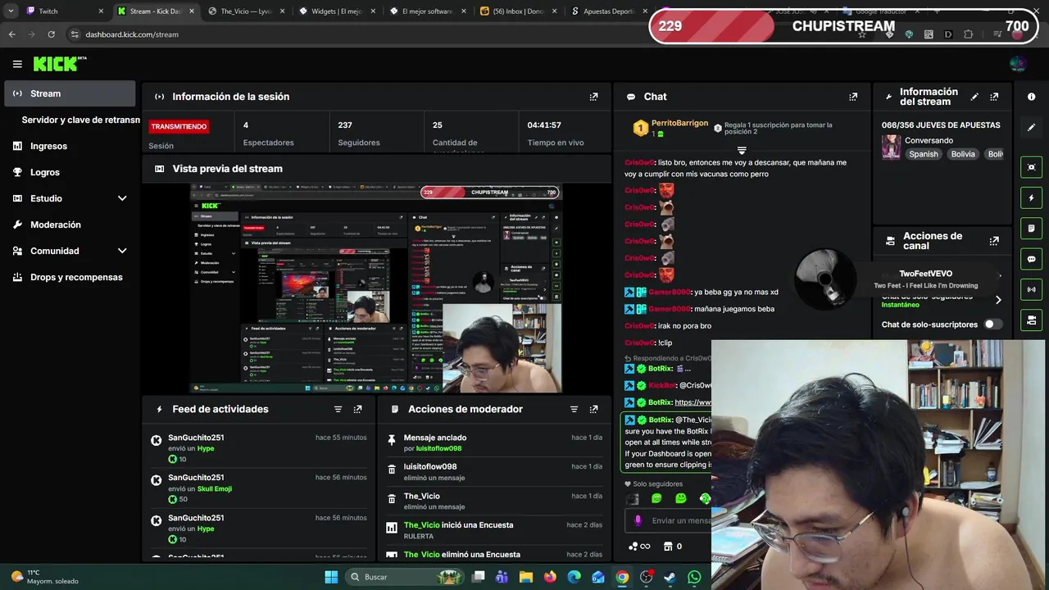Click the stream preview video
Image resolution: width=1049 pixels, height=590 pixels.
tap(376, 288)
